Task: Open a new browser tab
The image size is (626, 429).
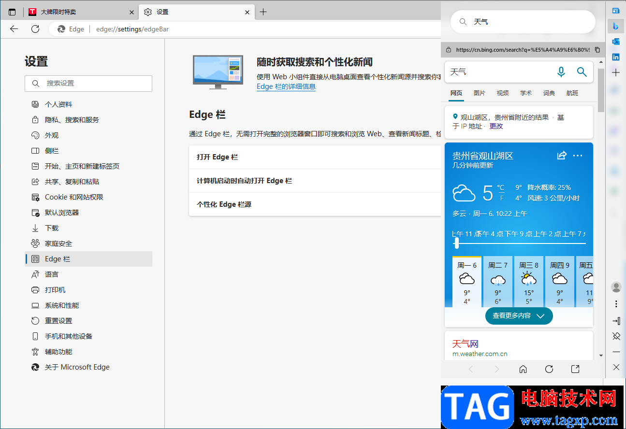Action: click(x=263, y=12)
